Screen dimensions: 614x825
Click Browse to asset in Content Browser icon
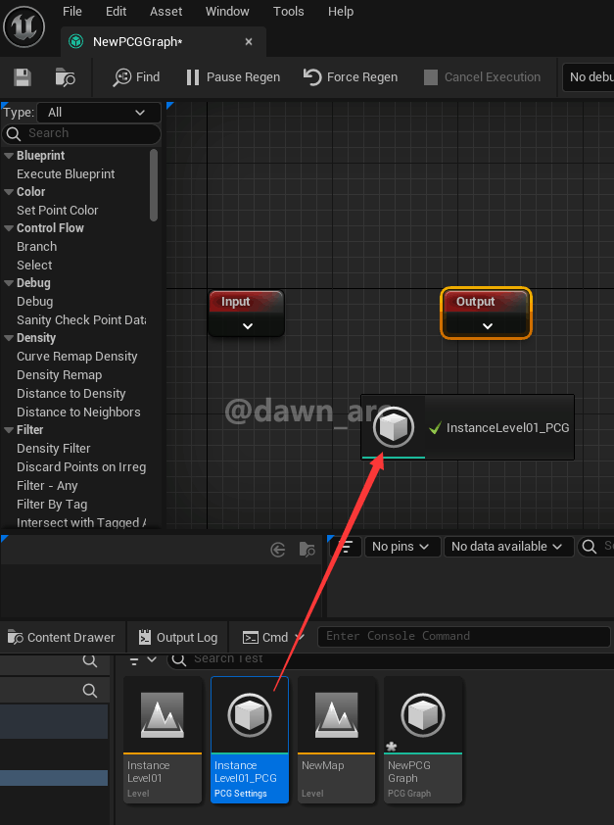coord(66,77)
